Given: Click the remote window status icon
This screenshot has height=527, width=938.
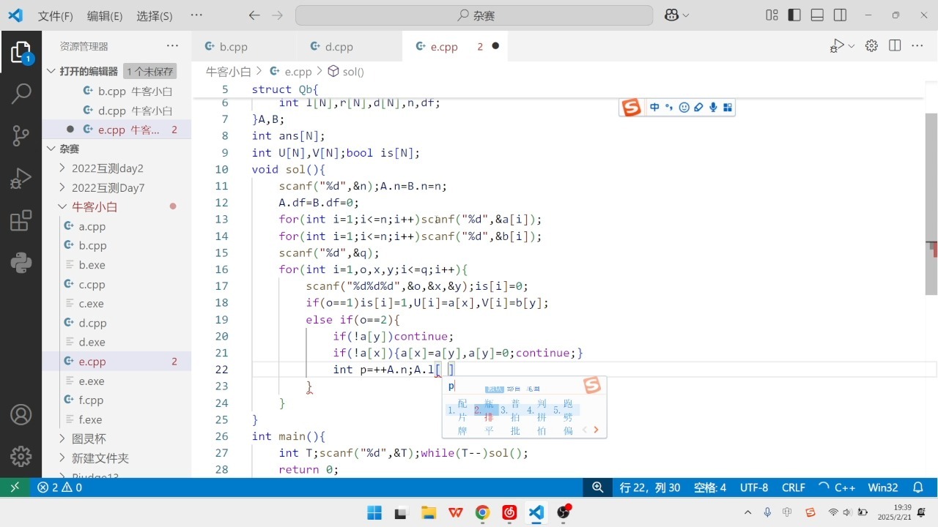Looking at the screenshot, I should [15, 487].
